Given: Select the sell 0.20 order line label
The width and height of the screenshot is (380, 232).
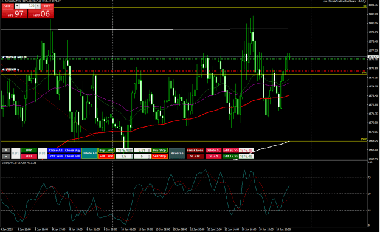Looking at the screenshot, I should [x=15, y=58].
